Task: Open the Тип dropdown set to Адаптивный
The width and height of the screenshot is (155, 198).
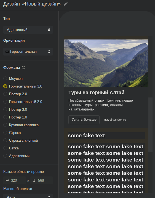Action: tap(28, 30)
